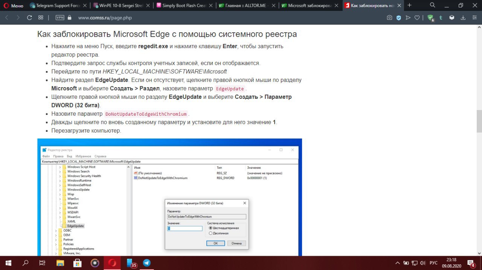This screenshot has height=270, width=482.
Task: Click the 'HKEY_LOCAL_MACHINE\SOFTWARE\Microsoft' path text
Action: pyautogui.click(x=165, y=71)
